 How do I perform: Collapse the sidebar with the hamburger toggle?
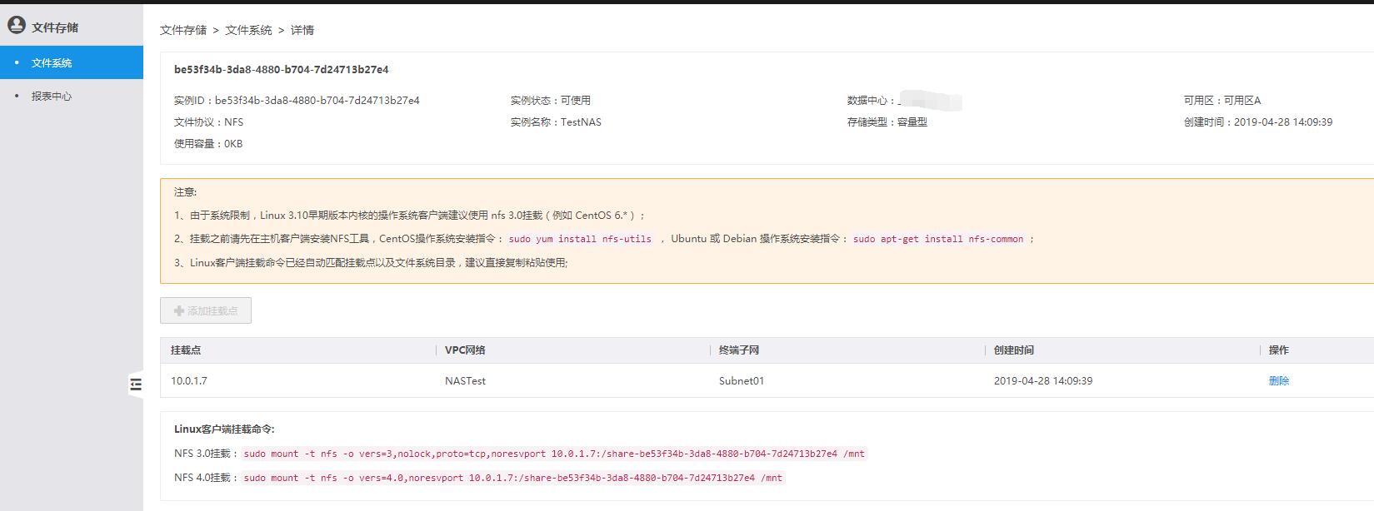pyautogui.click(x=136, y=384)
